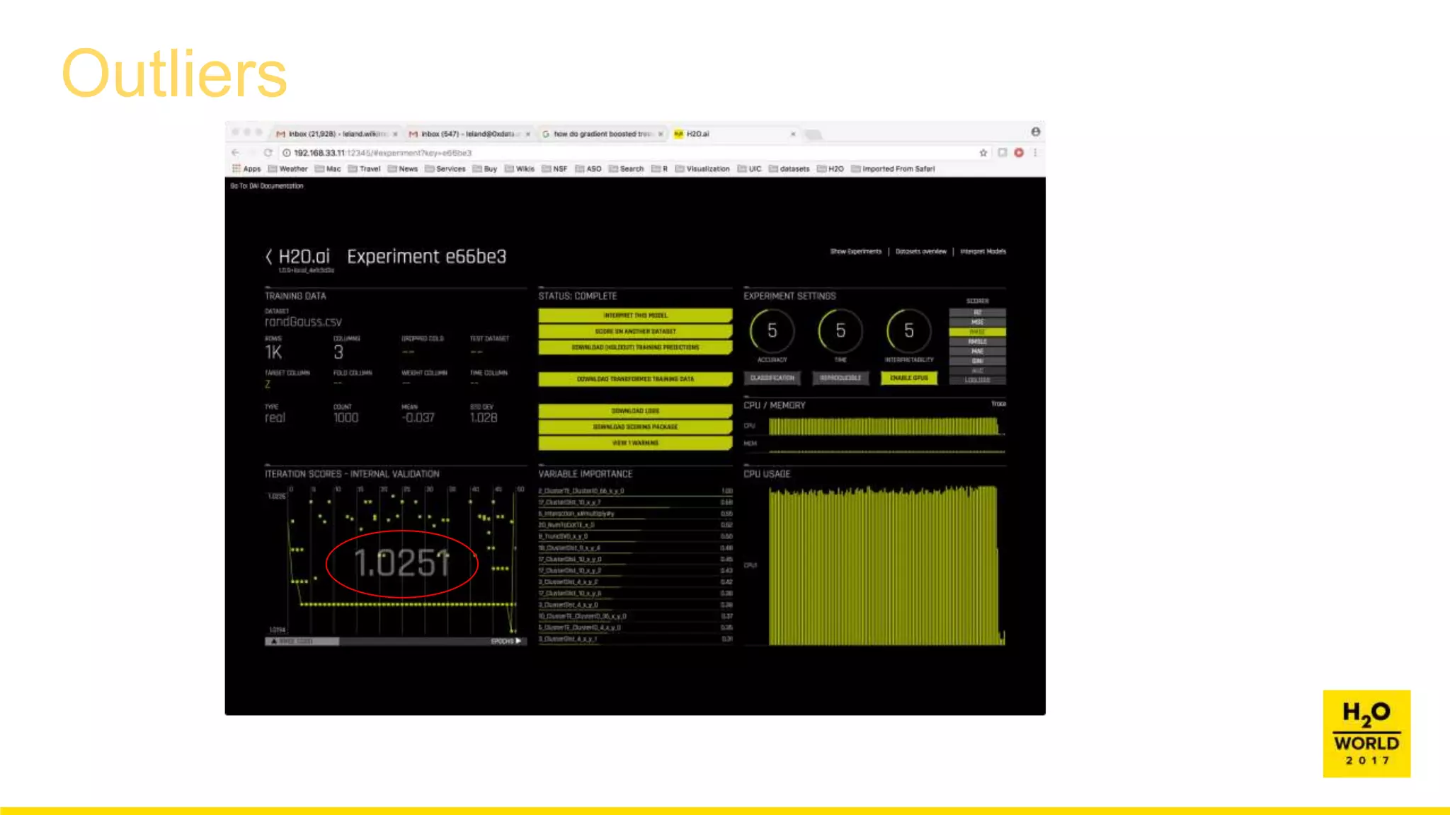Toggle the Enable GPUs option
This screenshot has width=1450, height=815.
point(908,378)
